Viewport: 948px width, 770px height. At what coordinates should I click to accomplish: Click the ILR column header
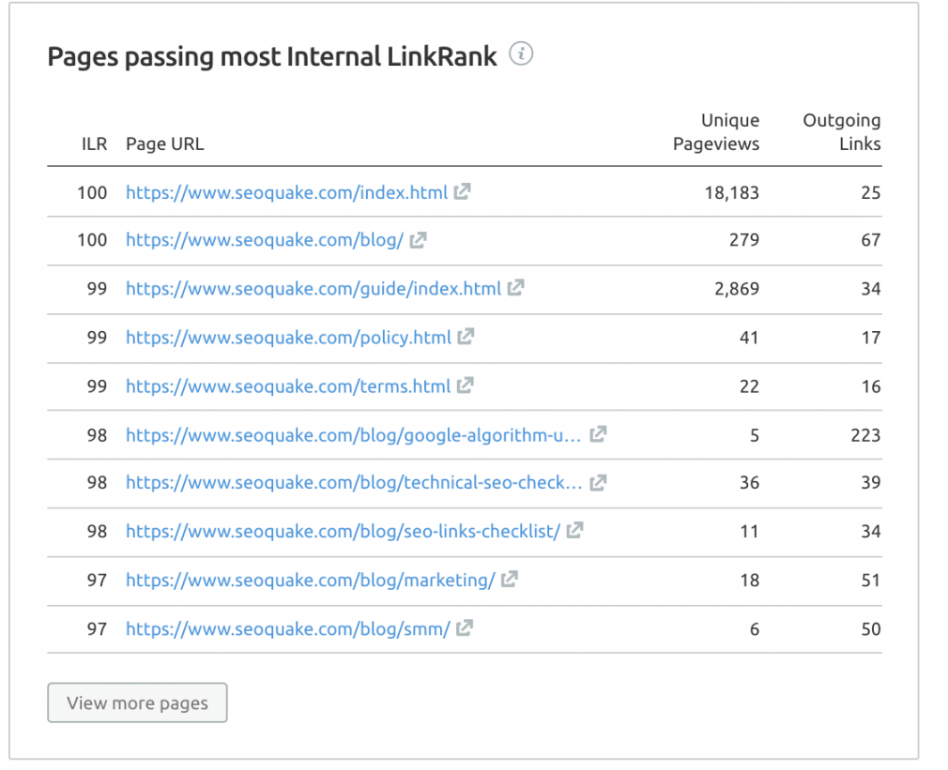click(x=94, y=143)
